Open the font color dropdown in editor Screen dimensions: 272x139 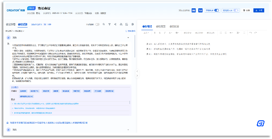[171, 33]
